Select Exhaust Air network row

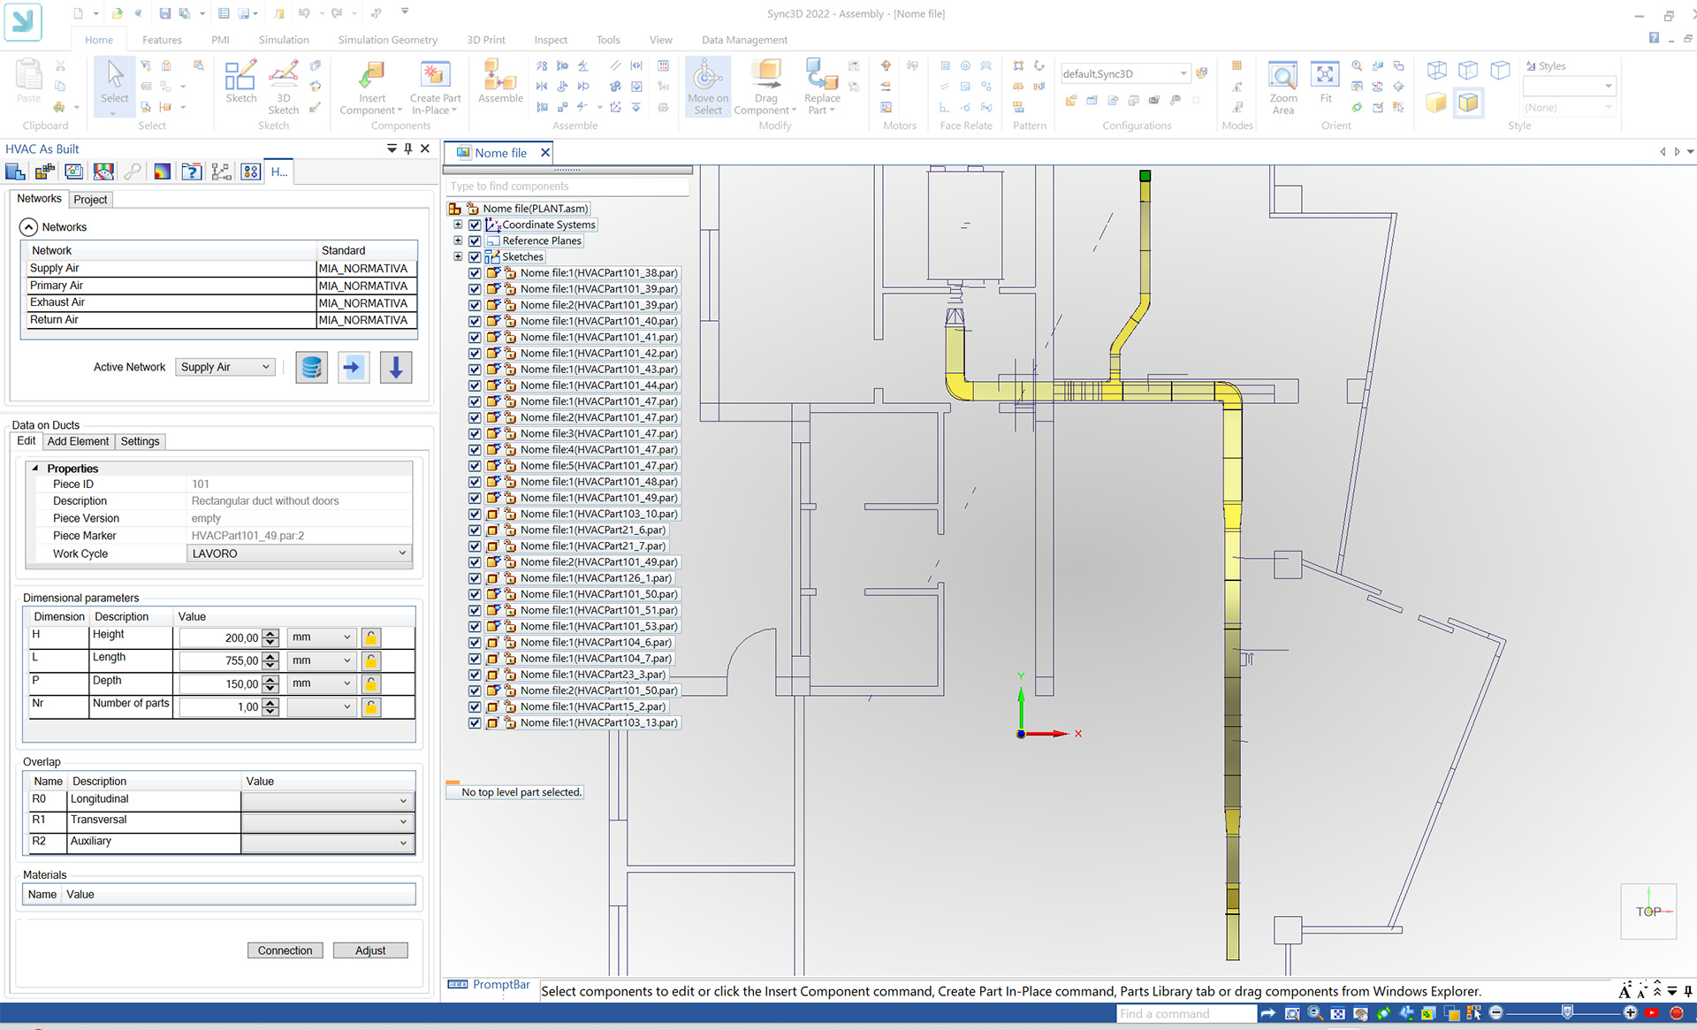click(219, 302)
